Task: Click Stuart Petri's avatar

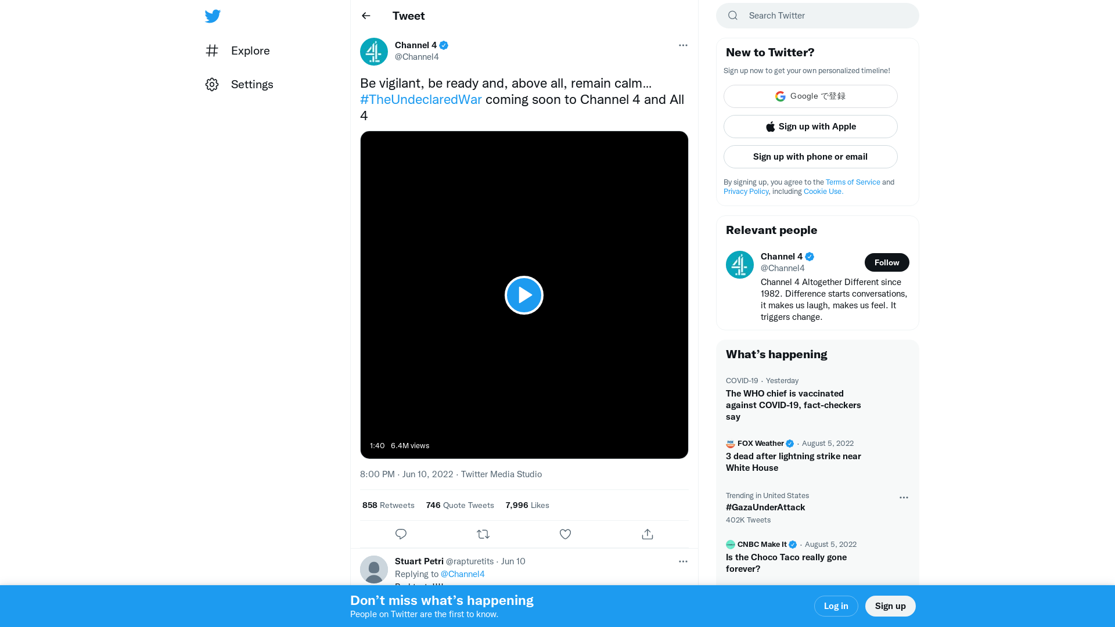Action: (374, 570)
